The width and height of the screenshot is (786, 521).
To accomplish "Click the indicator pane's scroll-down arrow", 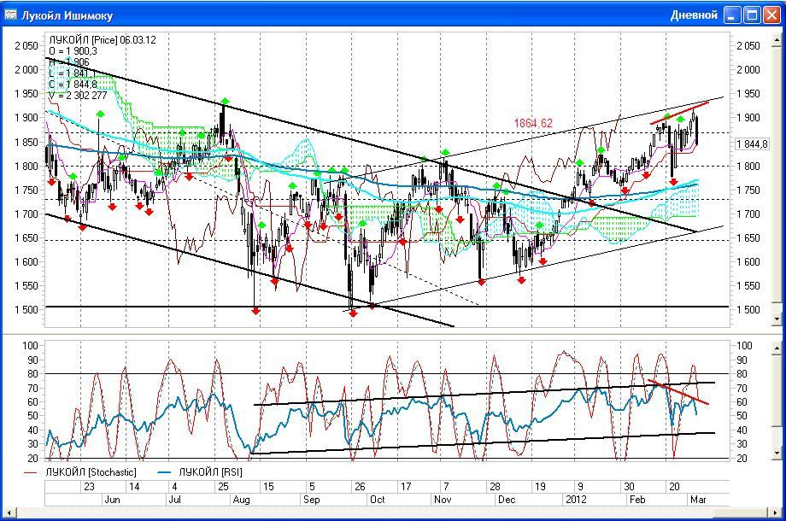I will tap(777, 454).
